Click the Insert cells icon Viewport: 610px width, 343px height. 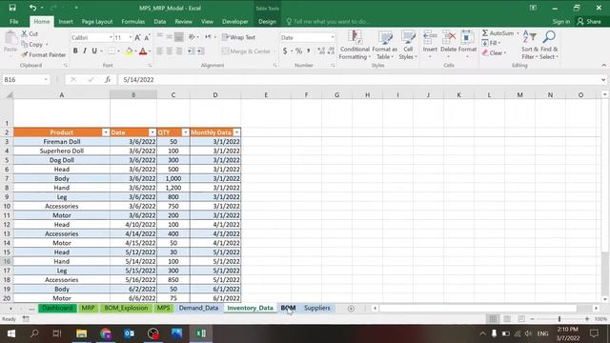[430, 38]
